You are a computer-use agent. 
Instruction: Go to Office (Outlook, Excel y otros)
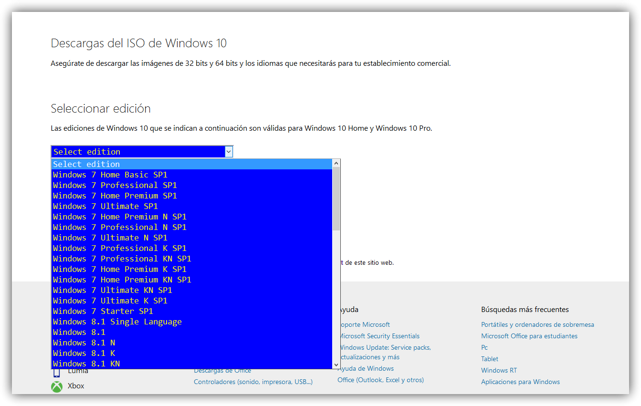tap(381, 380)
